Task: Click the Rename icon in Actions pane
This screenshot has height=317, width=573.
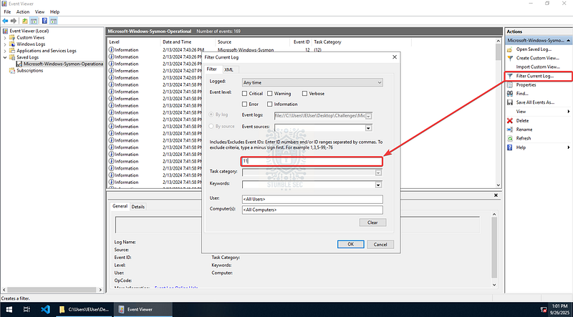Action: [510, 130]
